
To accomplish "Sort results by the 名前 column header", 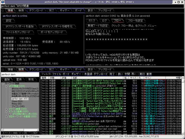I will point(97,78).
